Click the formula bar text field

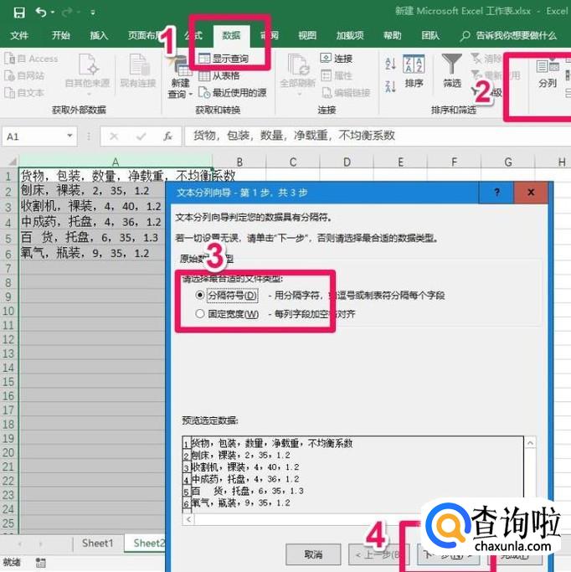pyautogui.click(x=378, y=136)
